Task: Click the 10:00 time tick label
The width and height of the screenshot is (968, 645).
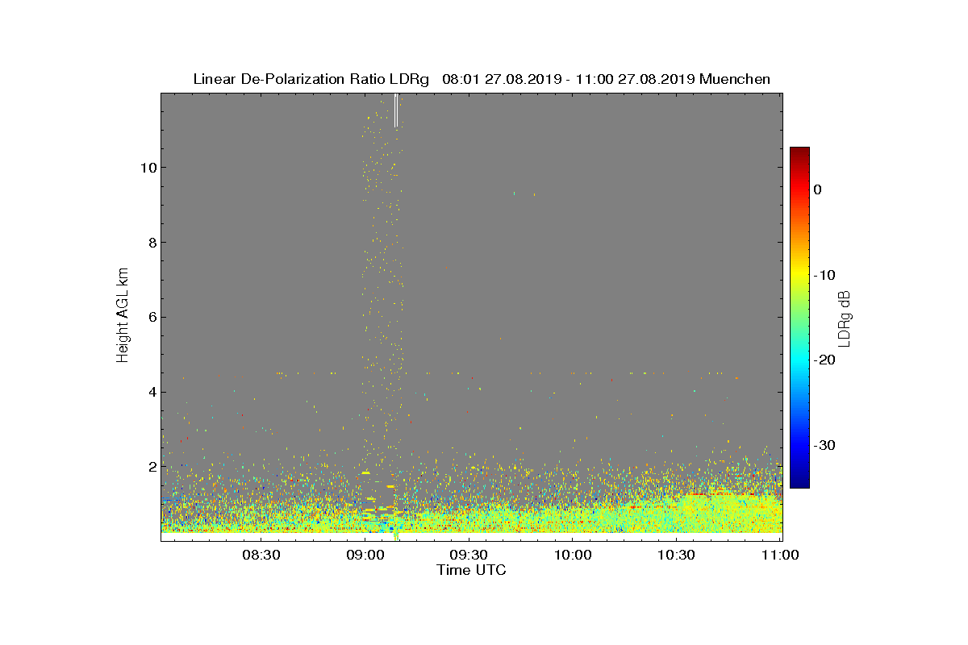Action: [572, 555]
